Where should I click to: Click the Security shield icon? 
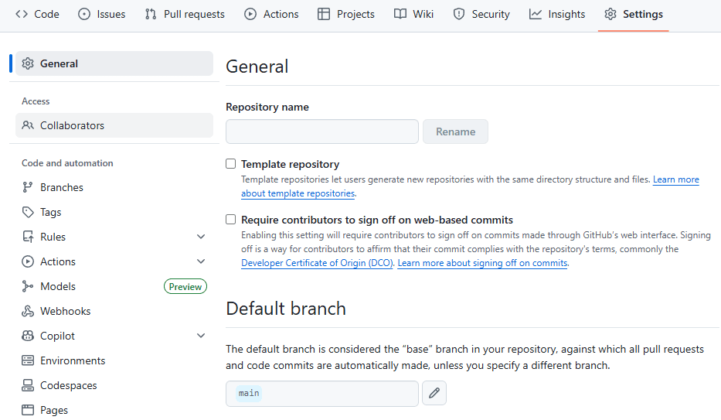coord(459,14)
